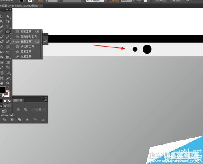Select the Direct Selection arrow tool
The image size is (203, 164).
point(8,17)
